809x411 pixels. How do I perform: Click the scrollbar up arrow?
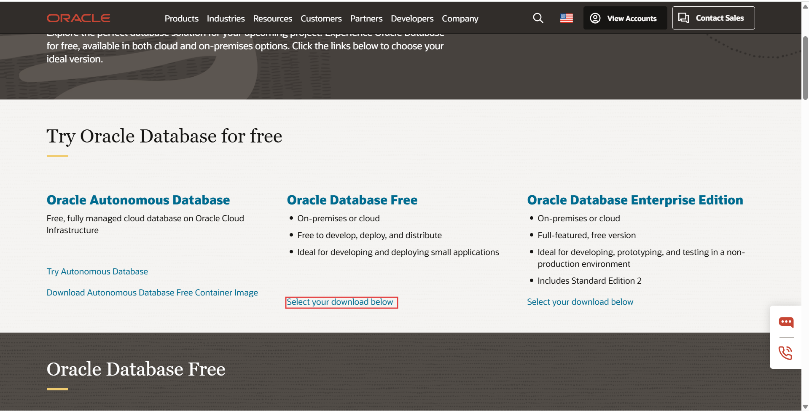tap(805, 6)
